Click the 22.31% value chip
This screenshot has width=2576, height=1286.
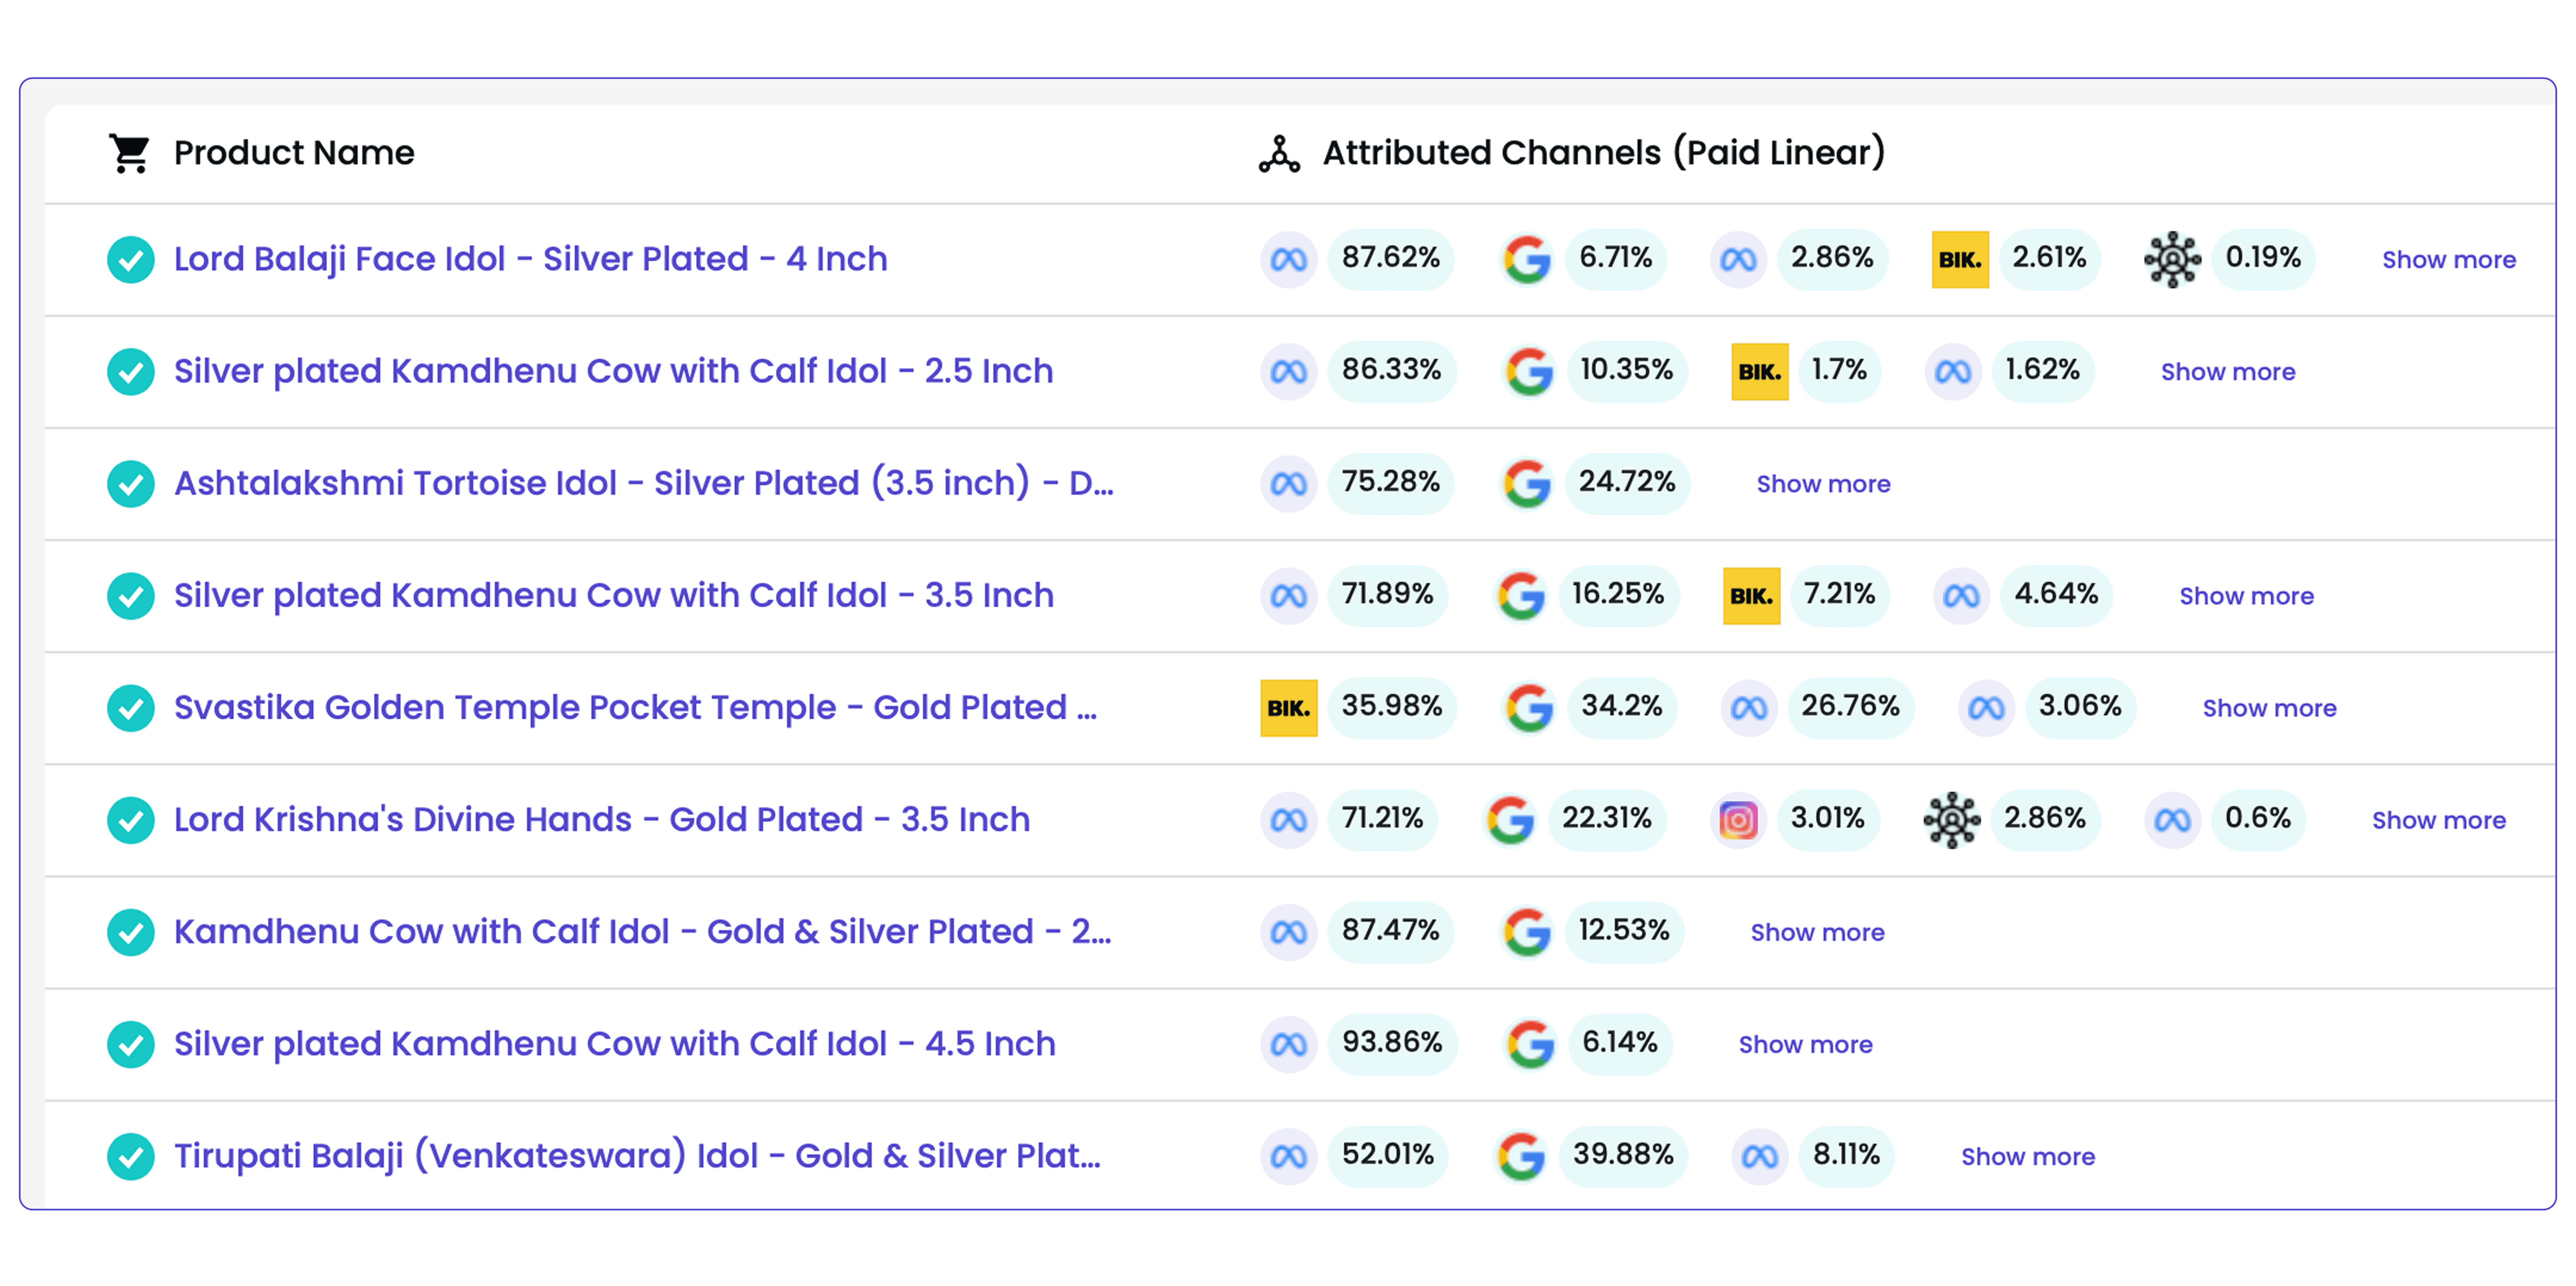pyautogui.click(x=1606, y=819)
